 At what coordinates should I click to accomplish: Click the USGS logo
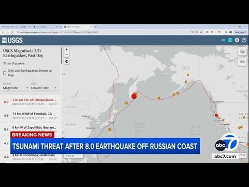(12, 40)
